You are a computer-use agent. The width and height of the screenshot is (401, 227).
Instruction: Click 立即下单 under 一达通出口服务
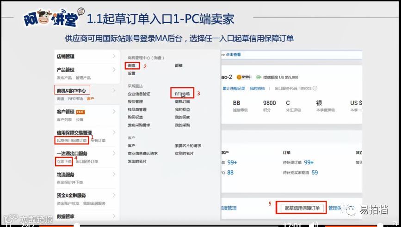coord(64,161)
